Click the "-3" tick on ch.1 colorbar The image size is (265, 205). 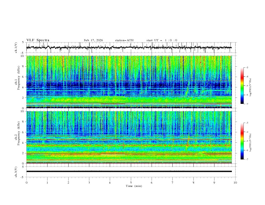(x=247, y=67)
